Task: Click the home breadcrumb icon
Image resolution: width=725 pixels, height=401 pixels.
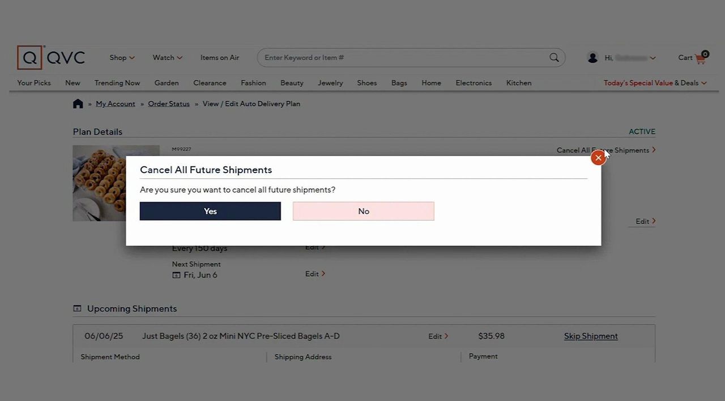Action: coord(78,104)
